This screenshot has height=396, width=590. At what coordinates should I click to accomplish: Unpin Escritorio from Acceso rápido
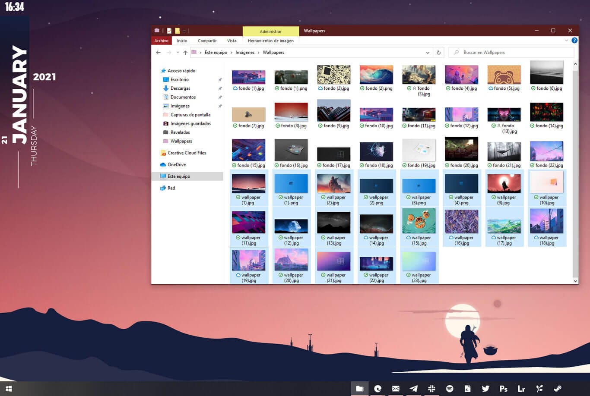point(220,79)
